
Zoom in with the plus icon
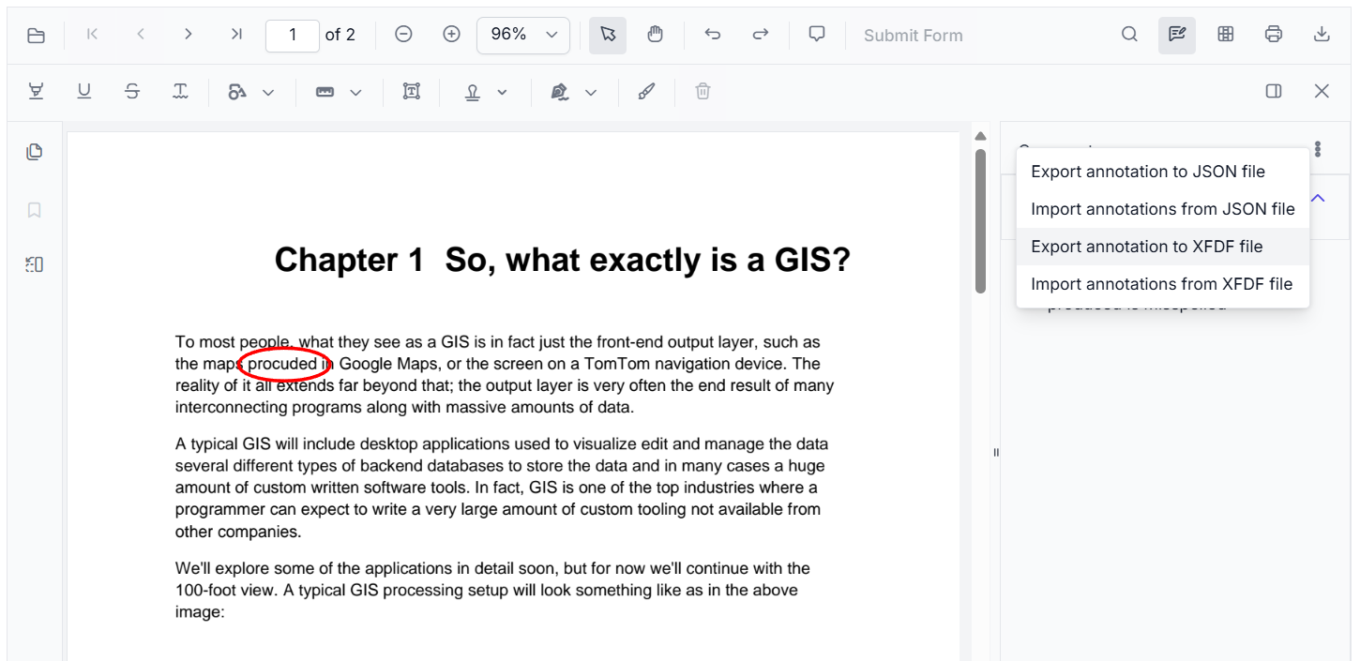tap(451, 35)
